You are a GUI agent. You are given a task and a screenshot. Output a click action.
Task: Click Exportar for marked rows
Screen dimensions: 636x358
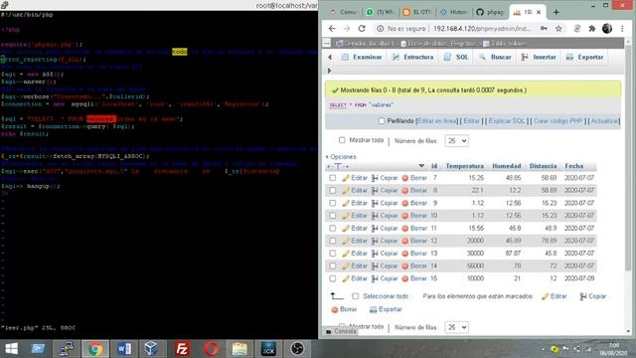click(386, 309)
